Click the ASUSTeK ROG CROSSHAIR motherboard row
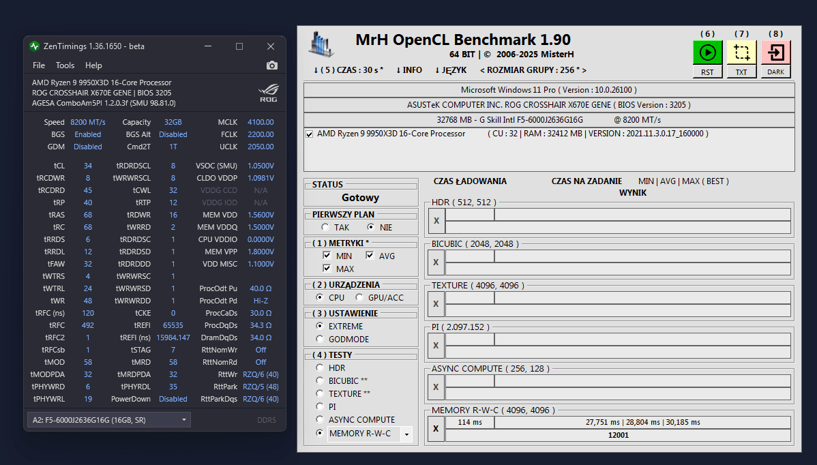This screenshot has height=465, width=817. pos(549,105)
